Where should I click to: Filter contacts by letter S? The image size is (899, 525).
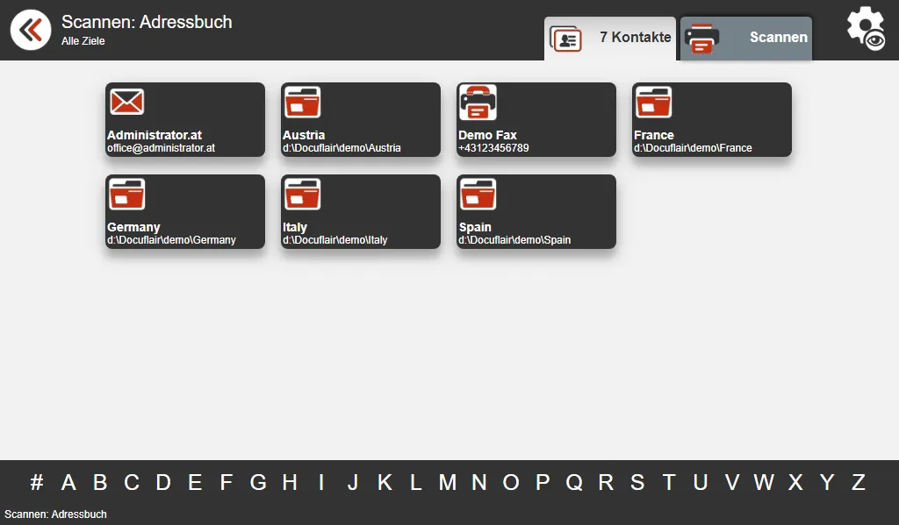point(637,482)
